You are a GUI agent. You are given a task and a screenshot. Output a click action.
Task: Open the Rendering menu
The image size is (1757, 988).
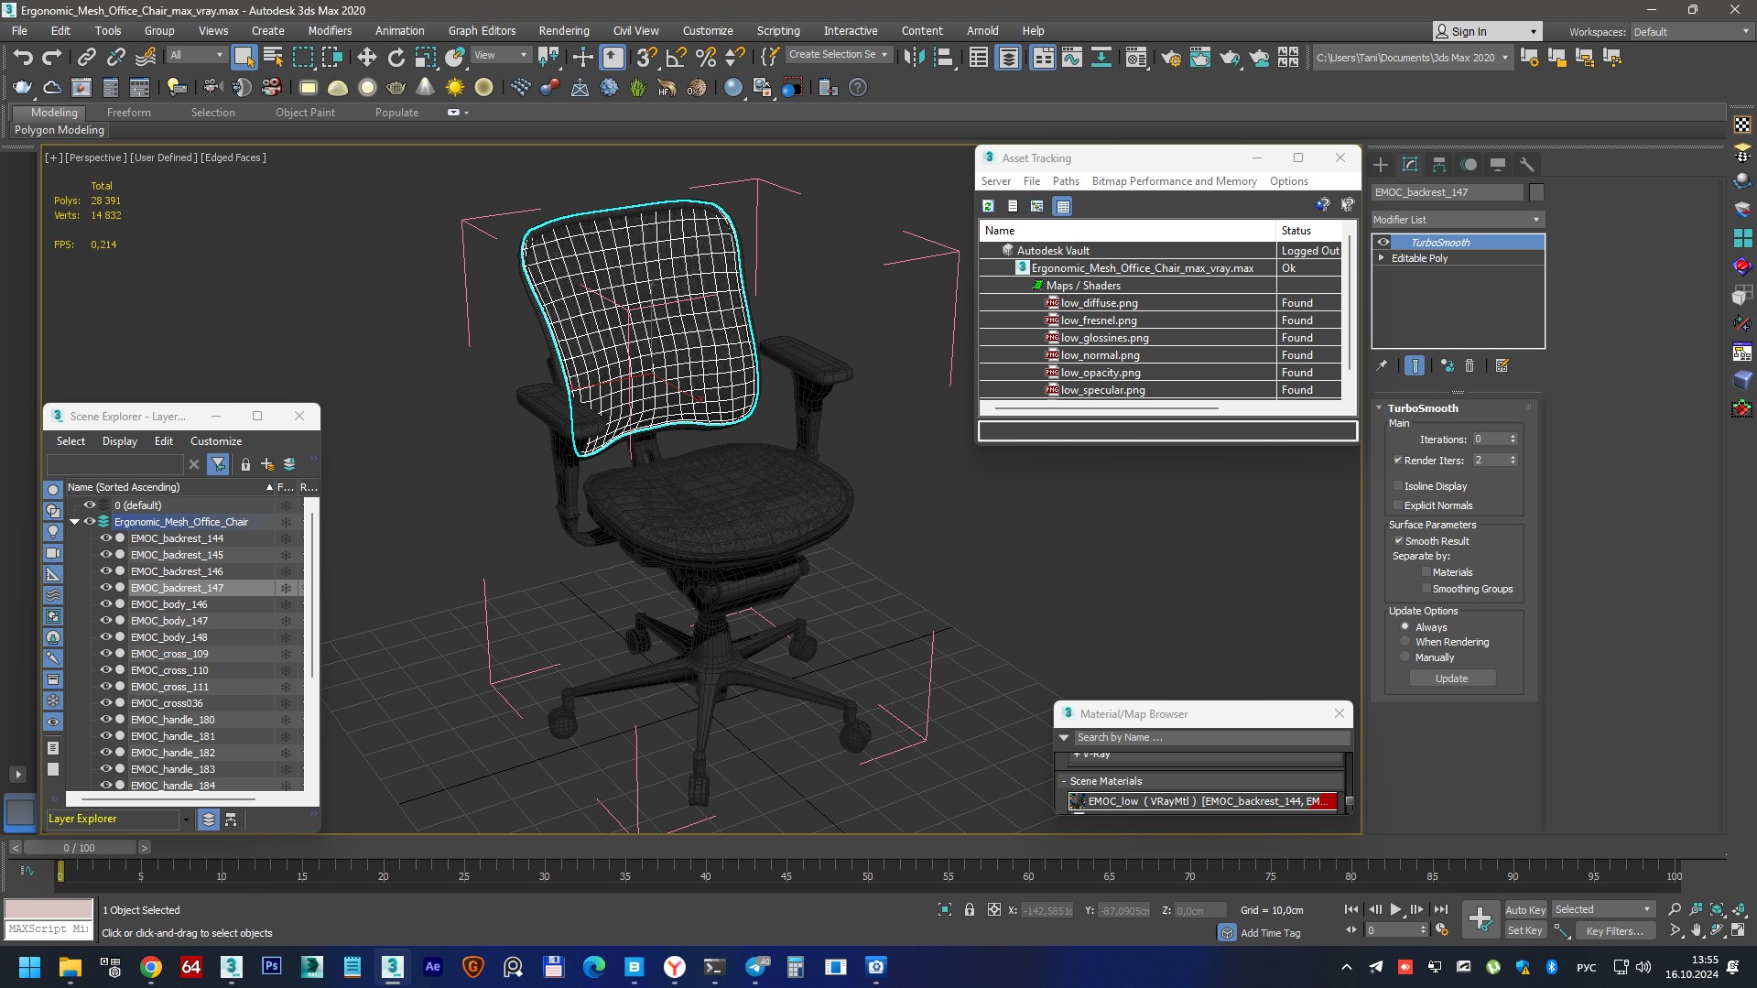[563, 31]
